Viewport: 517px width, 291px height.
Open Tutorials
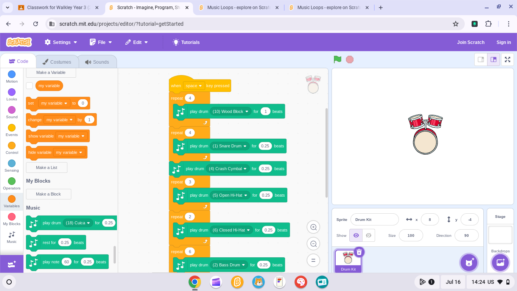tap(186, 42)
